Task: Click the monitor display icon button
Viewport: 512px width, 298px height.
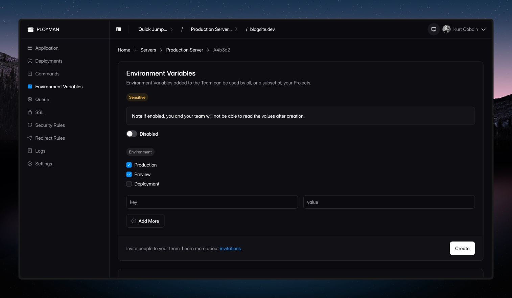Action: click(x=434, y=29)
